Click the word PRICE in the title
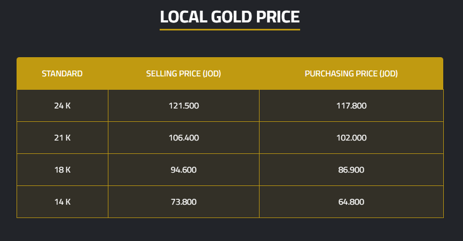This screenshot has height=241, width=463. pyautogui.click(x=278, y=17)
